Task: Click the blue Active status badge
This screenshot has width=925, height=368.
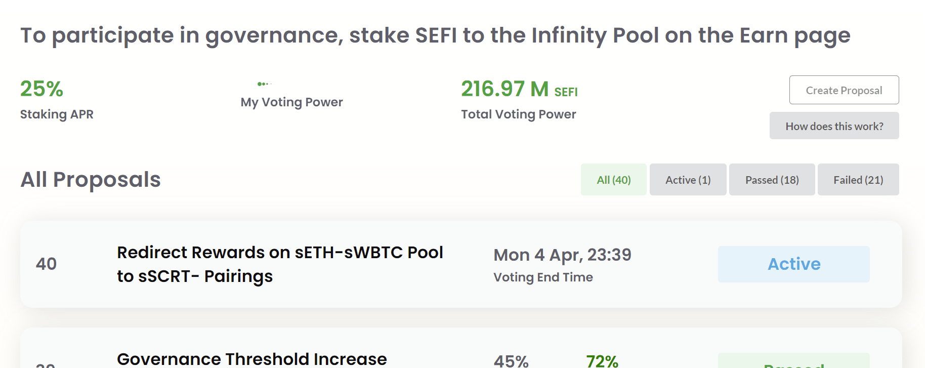Action: (793, 264)
